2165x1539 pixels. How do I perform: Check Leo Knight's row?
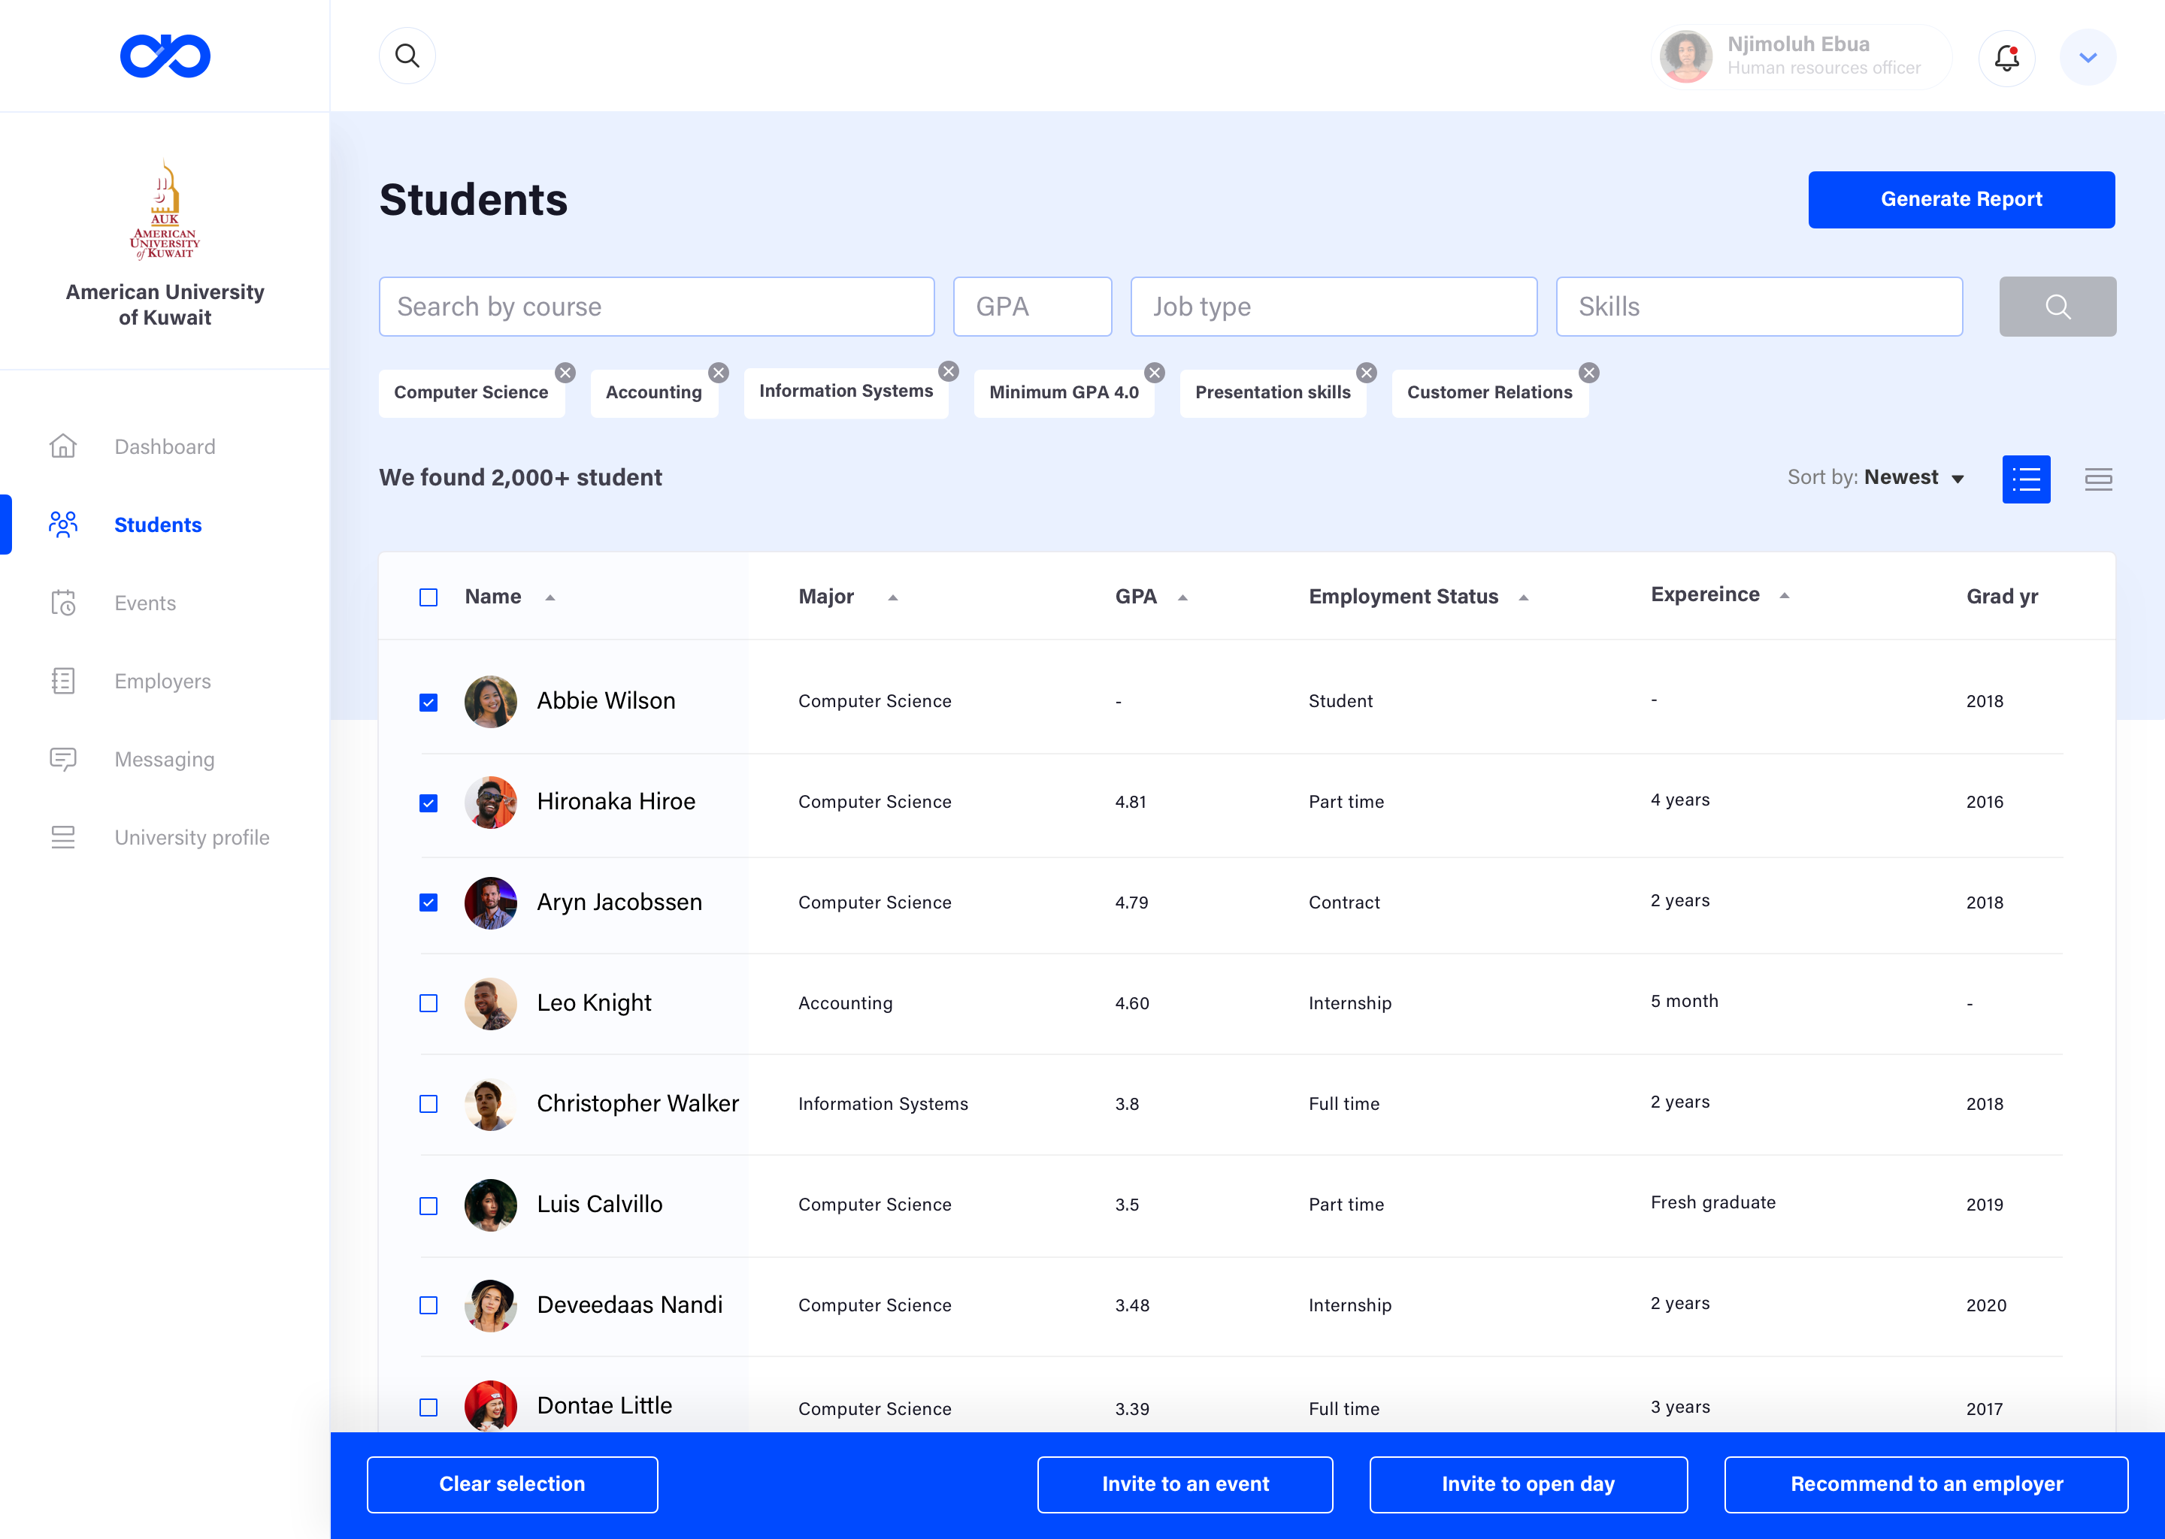428,1003
